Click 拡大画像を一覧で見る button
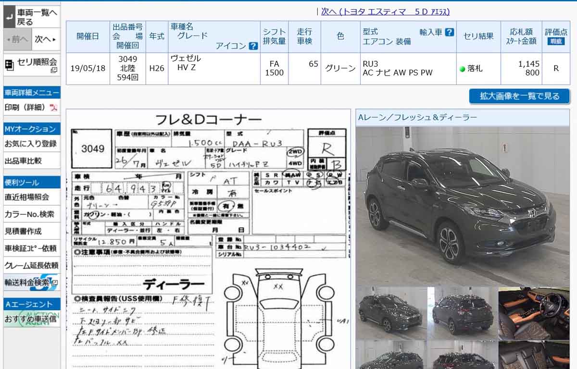Screen dimensions: 577x369 (519, 96)
